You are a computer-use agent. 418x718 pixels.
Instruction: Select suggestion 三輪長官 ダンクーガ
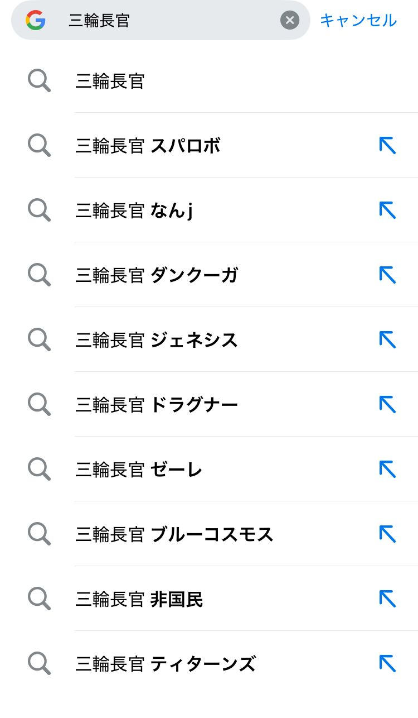(157, 276)
